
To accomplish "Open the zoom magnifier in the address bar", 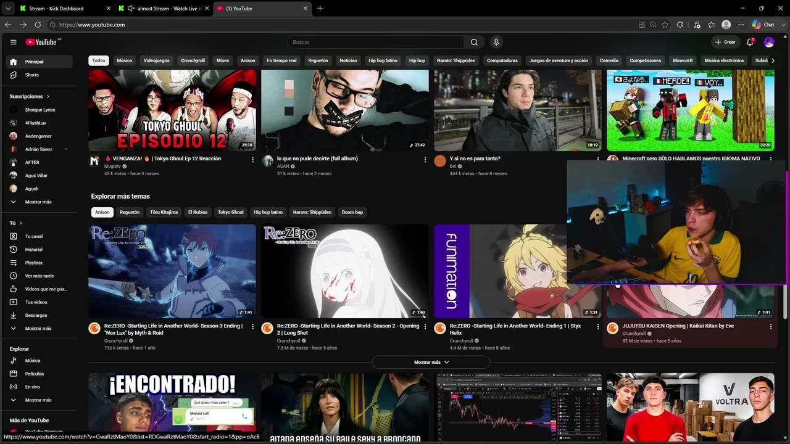I will point(653,25).
